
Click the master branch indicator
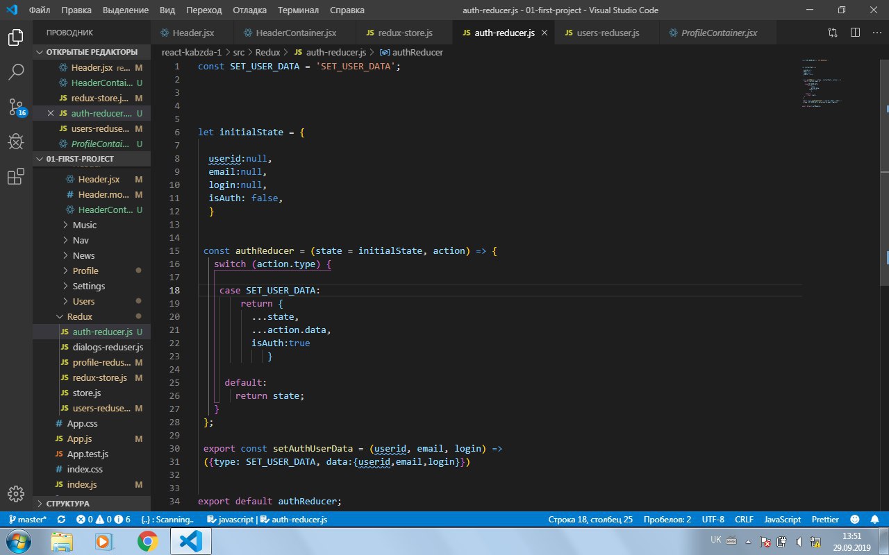click(x=26, y=520)
